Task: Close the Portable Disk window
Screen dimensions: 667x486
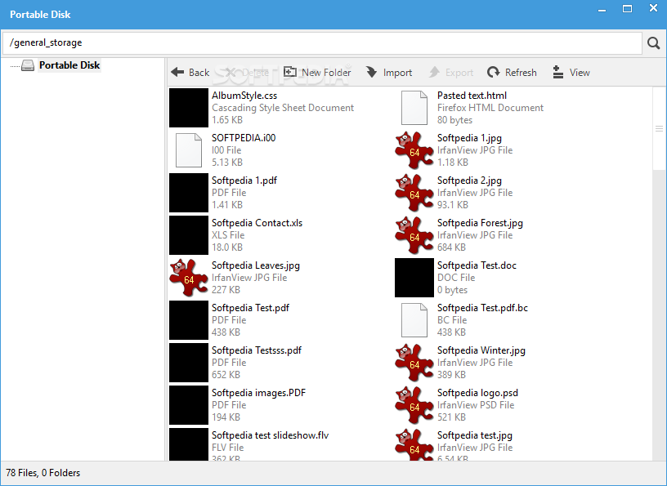Action: [653, 8]
